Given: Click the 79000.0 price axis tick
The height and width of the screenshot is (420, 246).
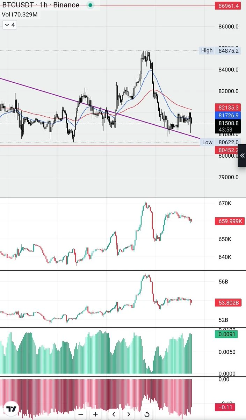Looking at the screenshot, I should click(229, 177).
